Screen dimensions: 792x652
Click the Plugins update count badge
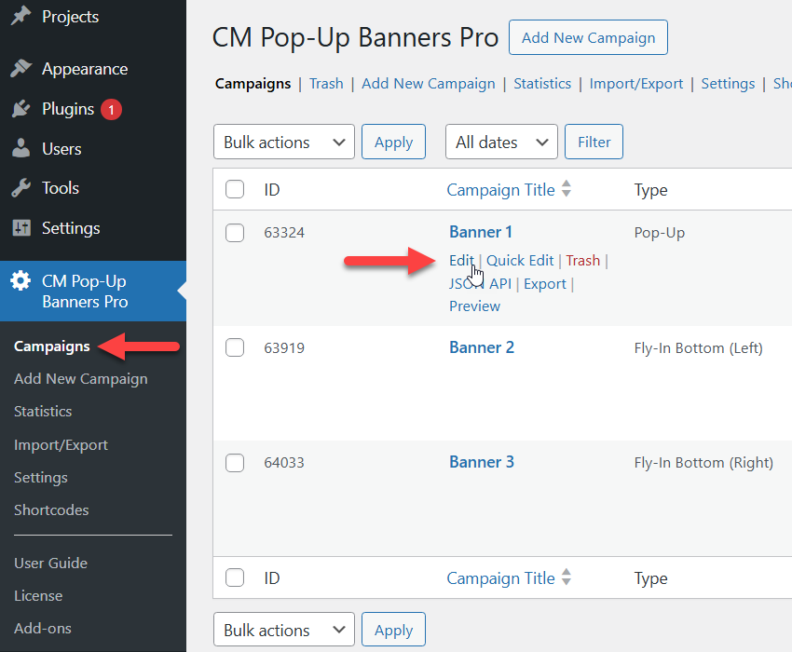(x=111, y=110)
